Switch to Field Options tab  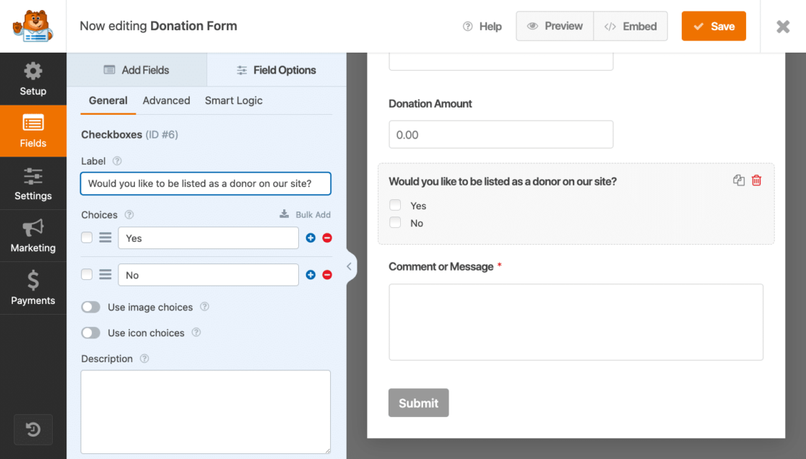[277, 70]
